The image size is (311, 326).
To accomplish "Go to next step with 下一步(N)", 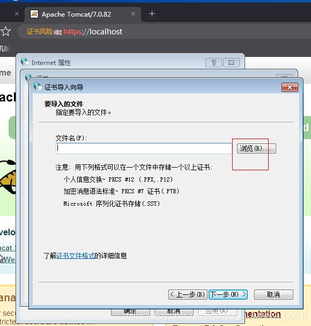I will click(228, 294).
